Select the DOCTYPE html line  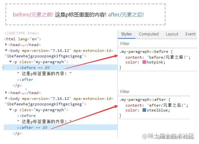click(x=22, y=33)
